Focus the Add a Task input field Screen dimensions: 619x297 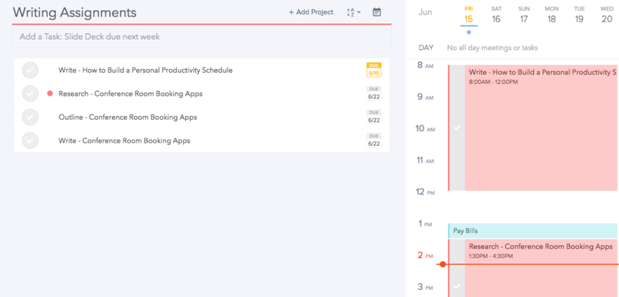202,37
